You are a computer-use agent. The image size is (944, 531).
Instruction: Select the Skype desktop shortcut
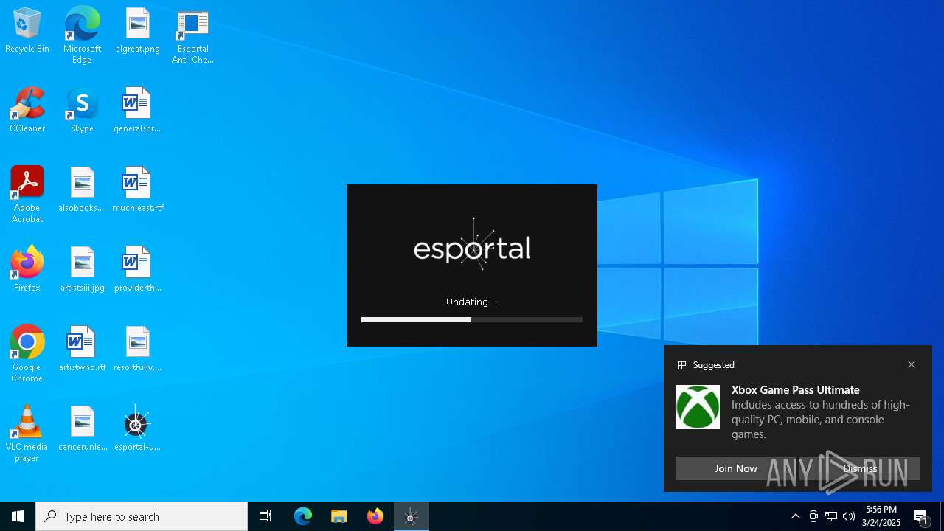(x=82, y=111)
